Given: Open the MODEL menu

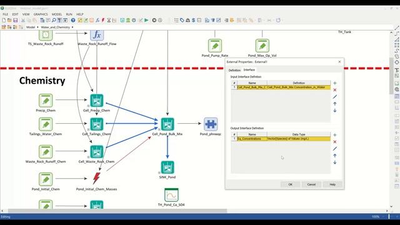Looking at the screenshot, I should (57, 14).
